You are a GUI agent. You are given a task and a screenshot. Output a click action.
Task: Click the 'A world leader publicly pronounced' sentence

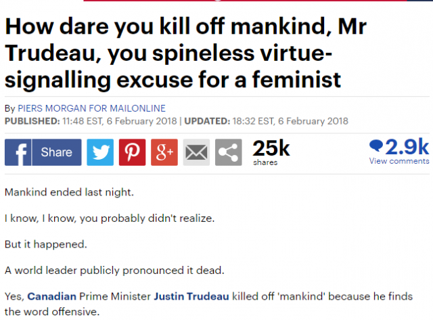coord(114,271)
